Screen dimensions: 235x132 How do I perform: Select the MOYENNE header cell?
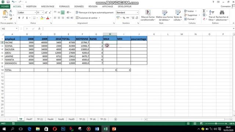[82, 39]
